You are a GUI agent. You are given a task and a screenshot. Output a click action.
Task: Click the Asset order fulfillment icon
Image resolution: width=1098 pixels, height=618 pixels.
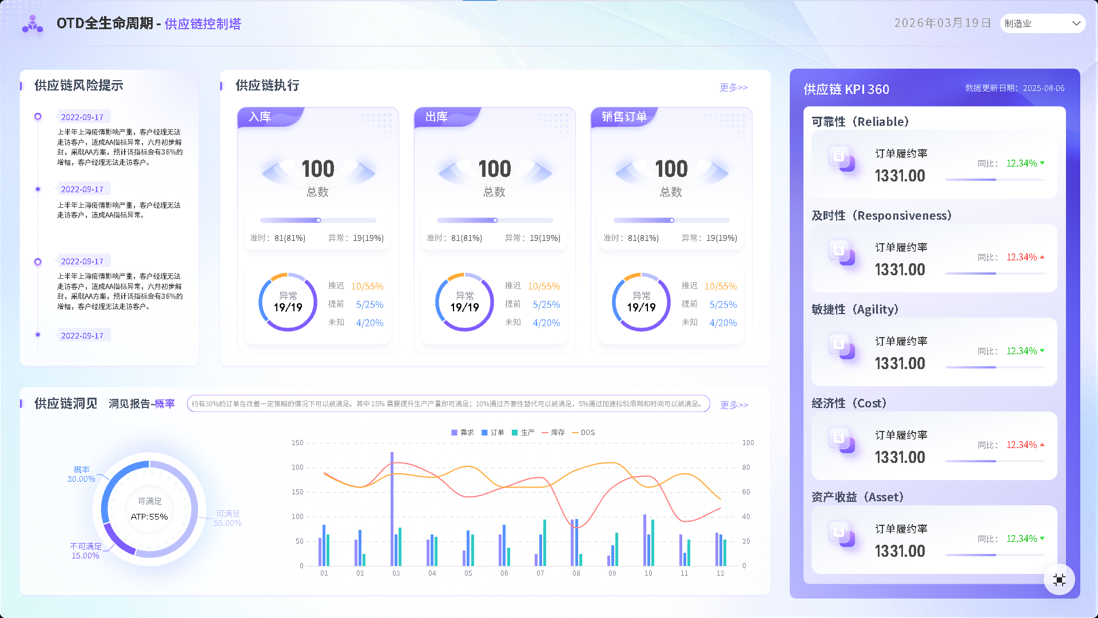(x=841, y=534)
